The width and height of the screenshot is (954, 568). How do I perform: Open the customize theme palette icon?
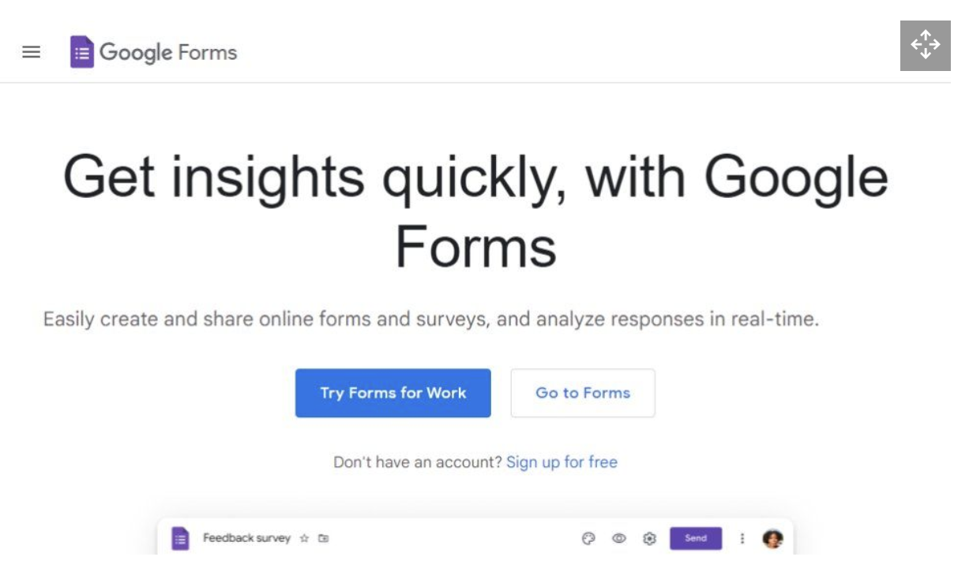click(x=588, y=538)
